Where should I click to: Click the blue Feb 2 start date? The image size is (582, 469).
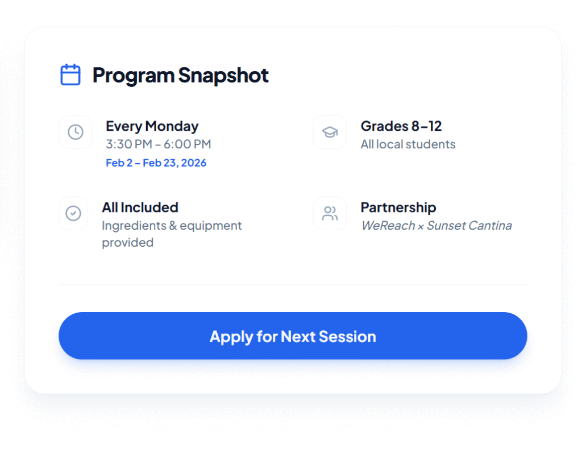tap(119, 163)
